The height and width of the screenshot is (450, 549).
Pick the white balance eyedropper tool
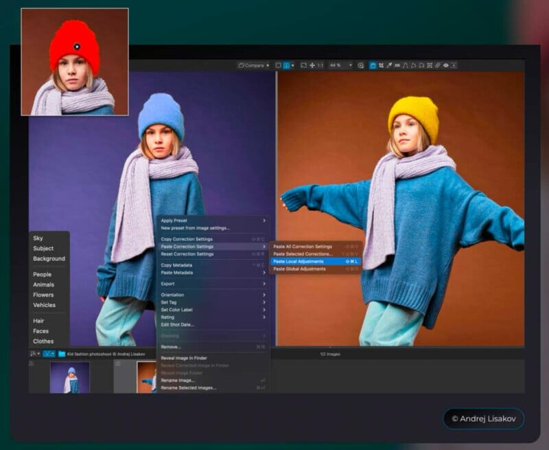click(389, 65)
